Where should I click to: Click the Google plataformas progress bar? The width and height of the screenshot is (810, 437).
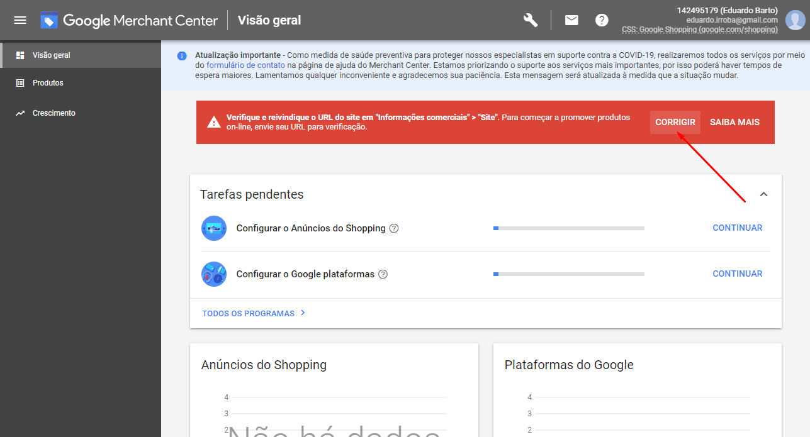point(569,274)
